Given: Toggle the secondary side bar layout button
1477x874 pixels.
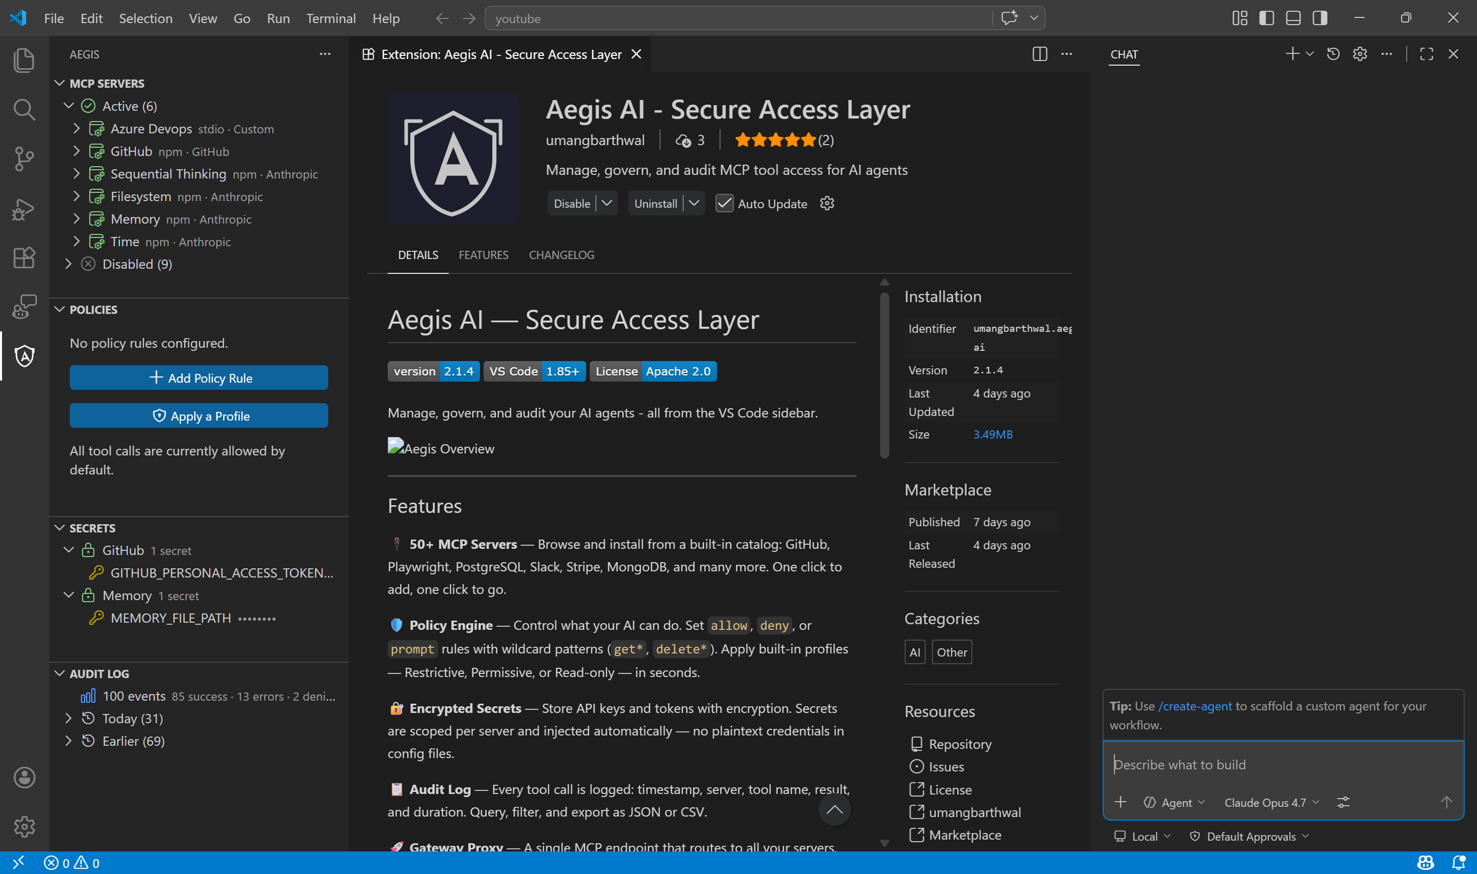Looking at the screenshot, I should click(x=1320, y=18).
